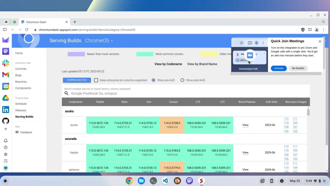Screen dimensions: 330x186
Task: Open Bugs in the navigation
Action: pyautogui.click(x=18, y=75)
